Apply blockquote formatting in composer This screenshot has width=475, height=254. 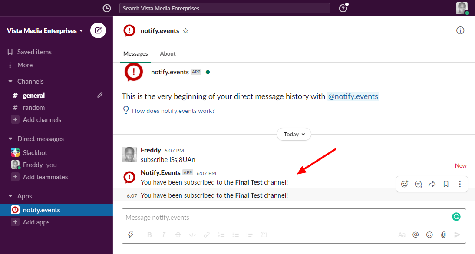(x=249, y=234)
